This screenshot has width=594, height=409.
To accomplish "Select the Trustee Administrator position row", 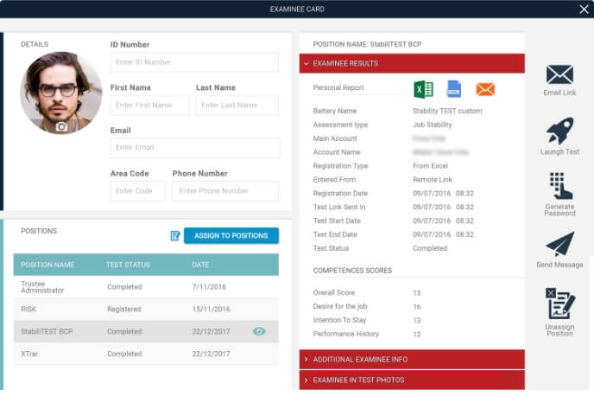I will pos(145,286).
